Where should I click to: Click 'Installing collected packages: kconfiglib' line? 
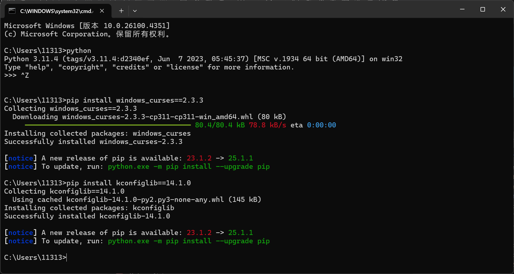pos(89,208)
